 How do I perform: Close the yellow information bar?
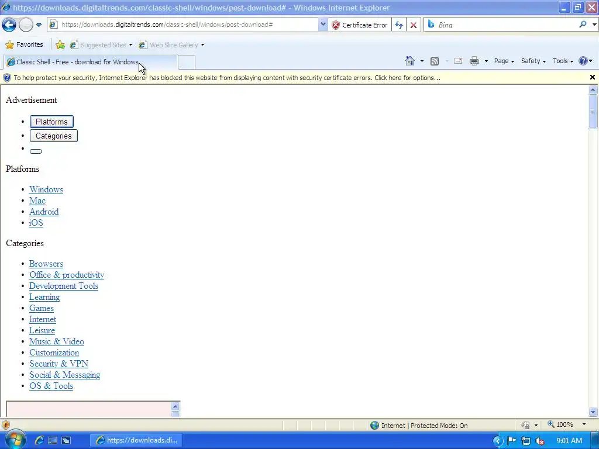tap(593, 78)
